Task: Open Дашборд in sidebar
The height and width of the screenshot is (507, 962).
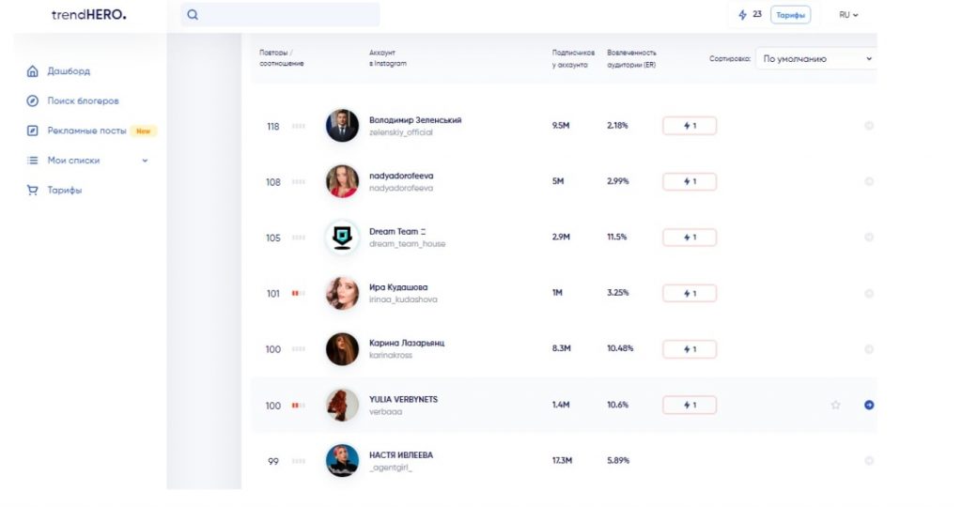Action: point(69,71)
